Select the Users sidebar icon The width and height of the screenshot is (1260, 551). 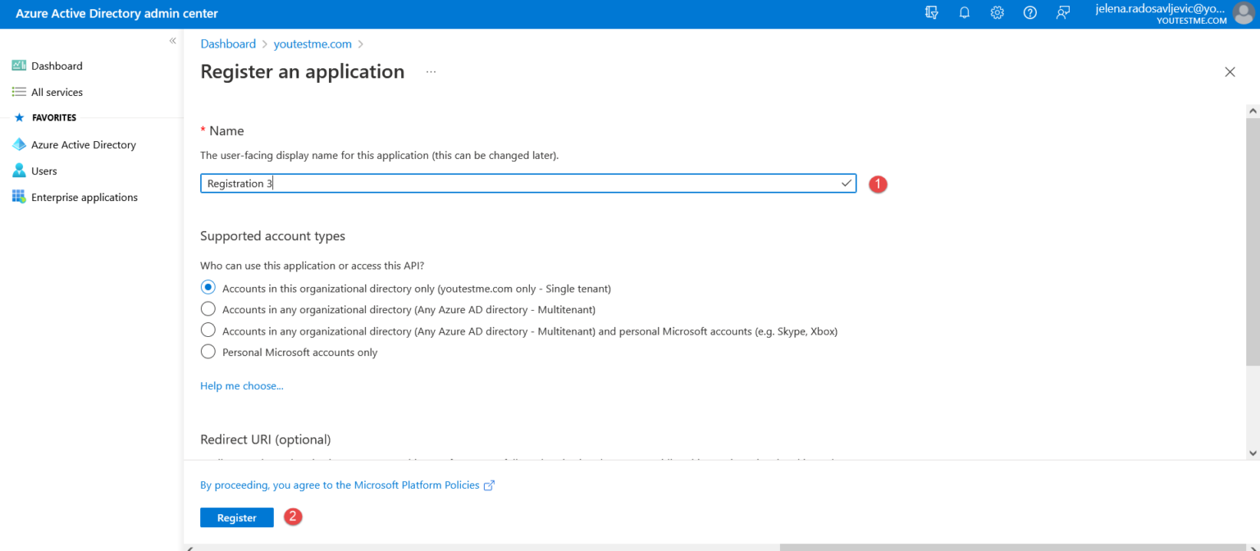point(18,171)
